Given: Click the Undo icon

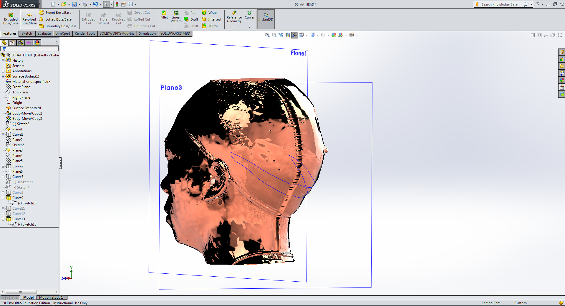Looking at the screenshot, I should (x=96, y=4).
